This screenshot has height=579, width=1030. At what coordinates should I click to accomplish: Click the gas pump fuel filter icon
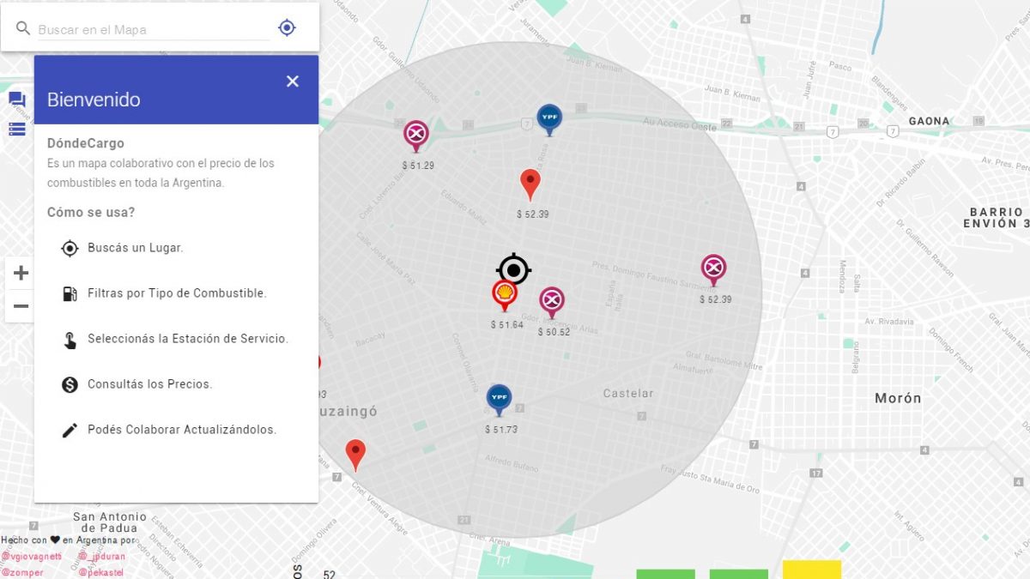(70, 293)
